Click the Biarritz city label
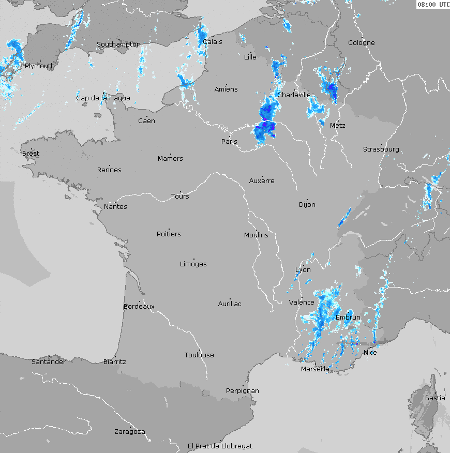This screenshot has height=453, width=450. pyautogui.click(x=115, y=362)
